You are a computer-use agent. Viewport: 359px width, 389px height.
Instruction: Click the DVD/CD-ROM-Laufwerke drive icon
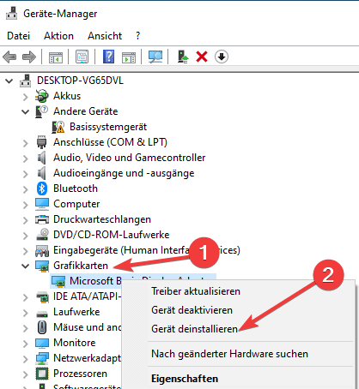click(42, 235)
